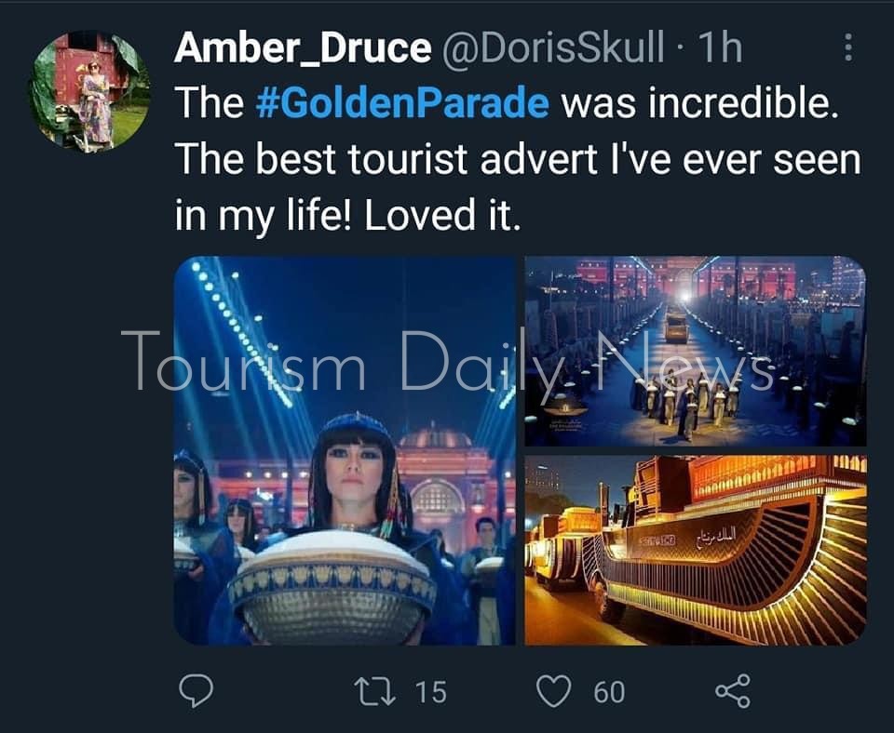Click the Amber_Druce display name
Viewport: 894px width, 733px height.
[x=303, y=47]
